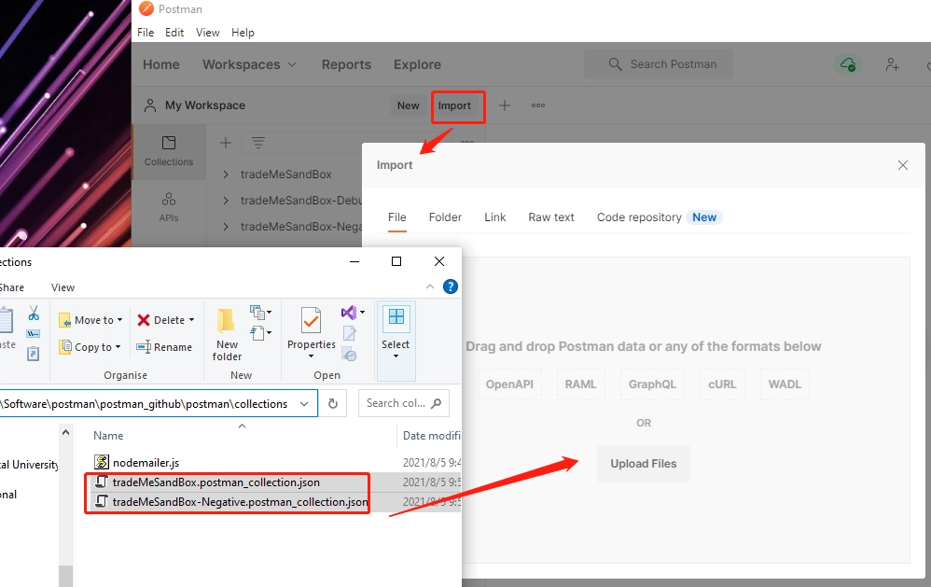Open the invite people icon in Postman
Viewport: 931px width, 587px height.
coord(892,64)
